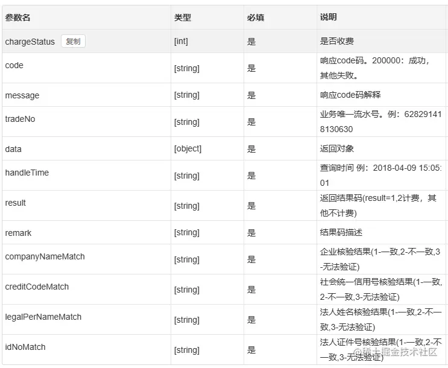448x368 pixels.
Task: Select the [int] type cell
Action: (181, 42)
